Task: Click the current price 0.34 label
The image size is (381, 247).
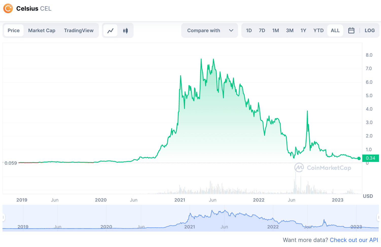Action: 371,158
